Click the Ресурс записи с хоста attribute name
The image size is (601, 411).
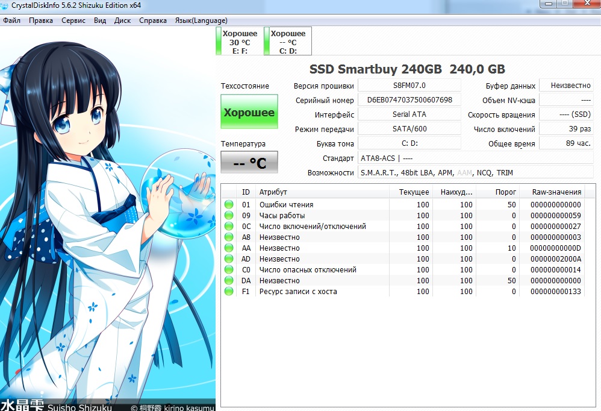click(x=298, y=292)
